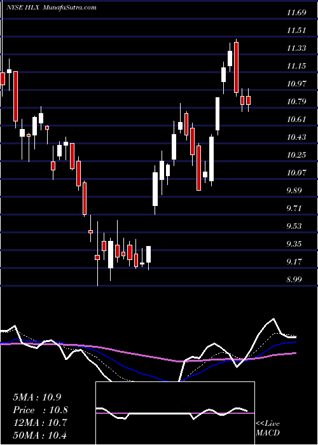This screenshot has width=318, height=445.
Task: Click the tall red candle at the chart peak
Action: click(x=236, y=67)
